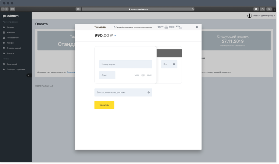The height and width of the screenshot is (164, 279).
Task: Open Сообщить о проблеме link
Action: 16,69
